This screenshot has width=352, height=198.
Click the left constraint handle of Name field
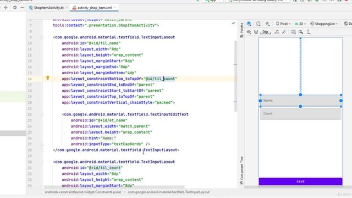click(260, 101)
